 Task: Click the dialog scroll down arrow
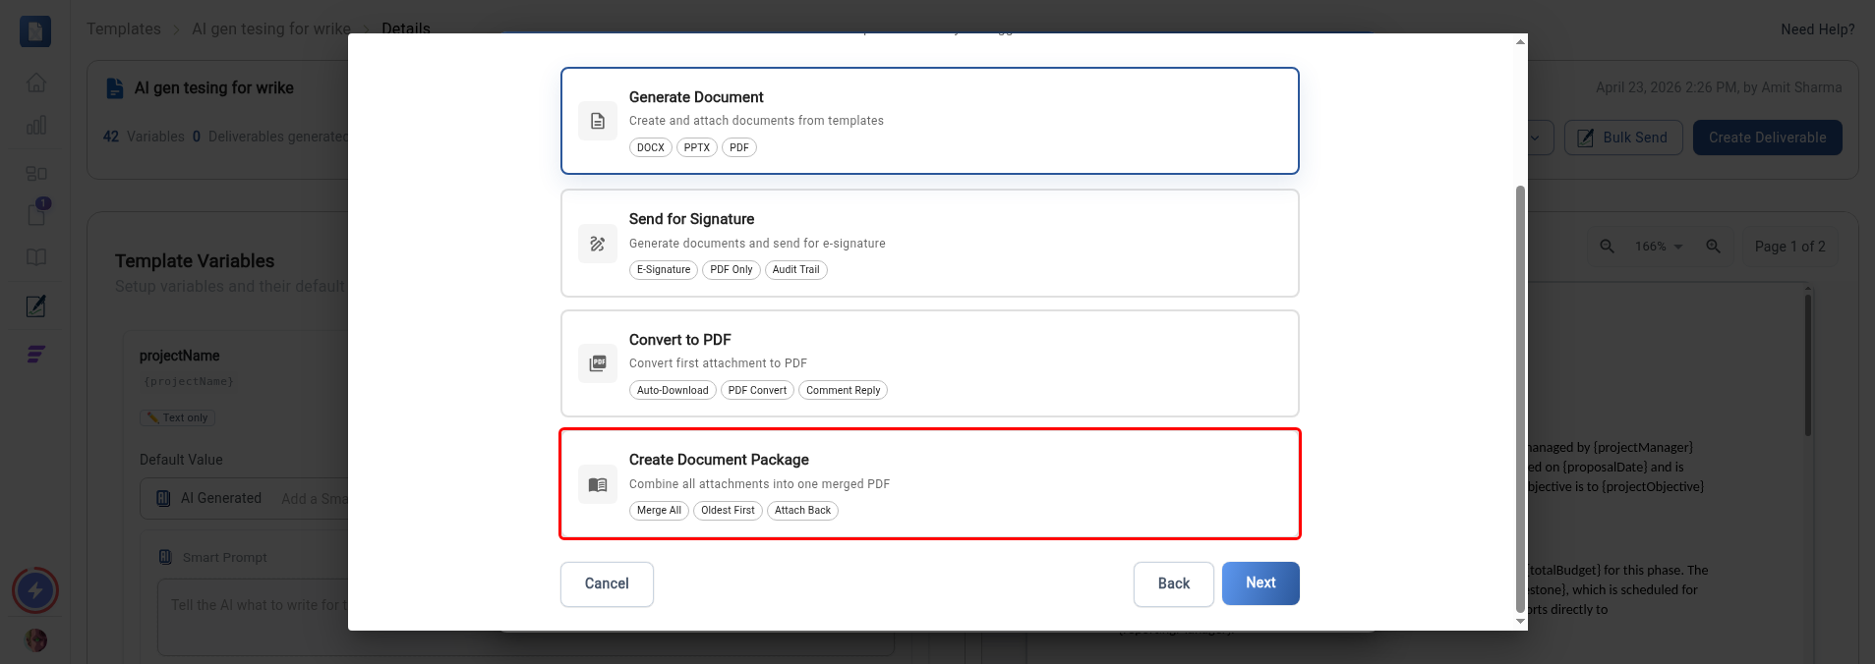click(1520, 621)
